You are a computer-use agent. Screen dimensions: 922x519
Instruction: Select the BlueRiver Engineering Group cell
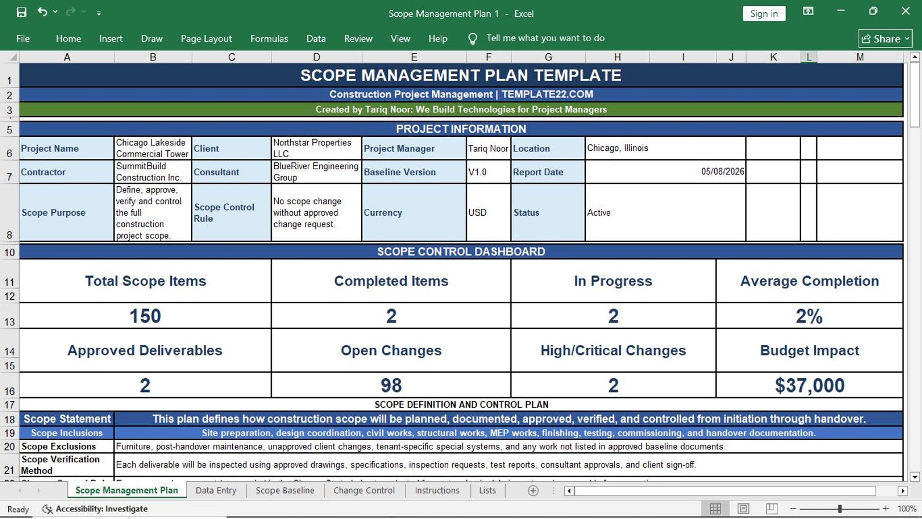(x=316, y=172)
